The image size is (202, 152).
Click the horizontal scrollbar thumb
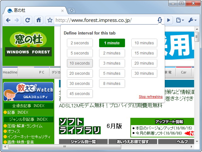(65, 147)
